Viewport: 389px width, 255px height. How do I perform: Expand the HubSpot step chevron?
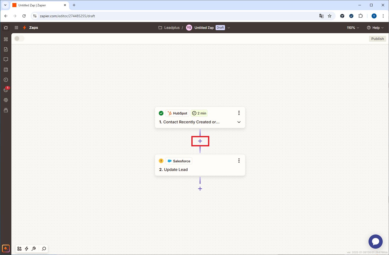239,122
